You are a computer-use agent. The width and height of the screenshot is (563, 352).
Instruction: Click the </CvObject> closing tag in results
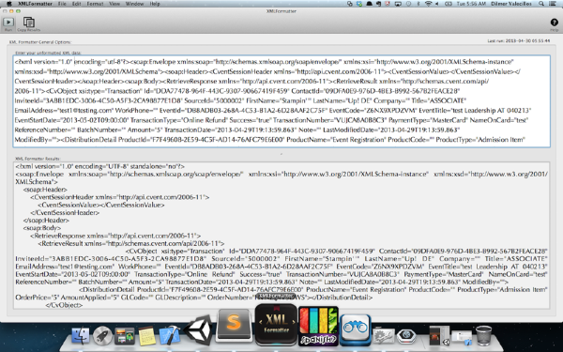click(x=64, y=305)
